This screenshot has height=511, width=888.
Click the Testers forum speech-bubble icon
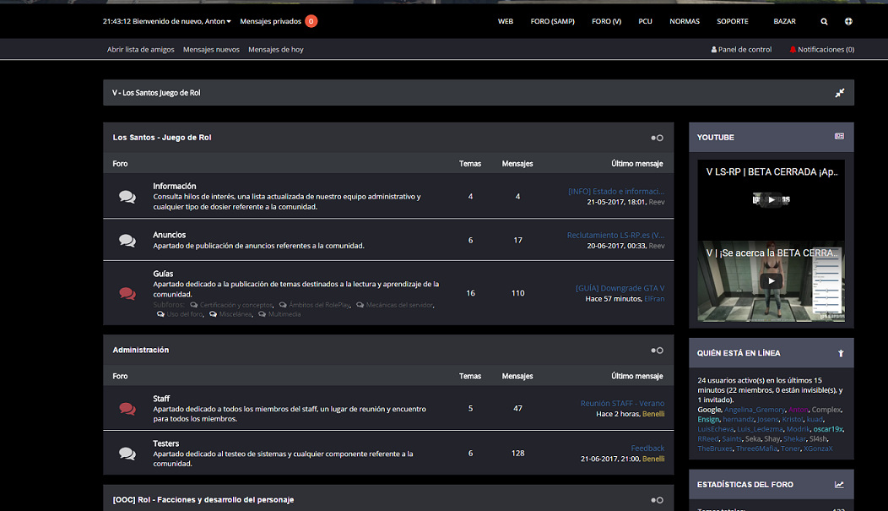click(x=127, y=454)
